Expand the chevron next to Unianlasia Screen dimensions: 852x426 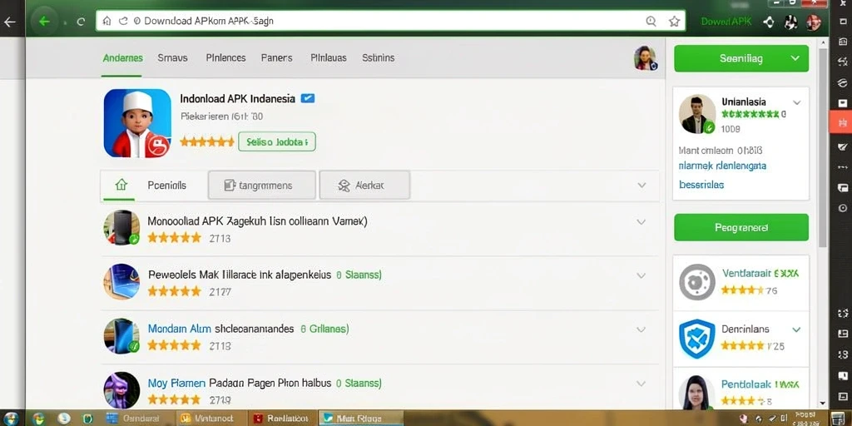796,102
